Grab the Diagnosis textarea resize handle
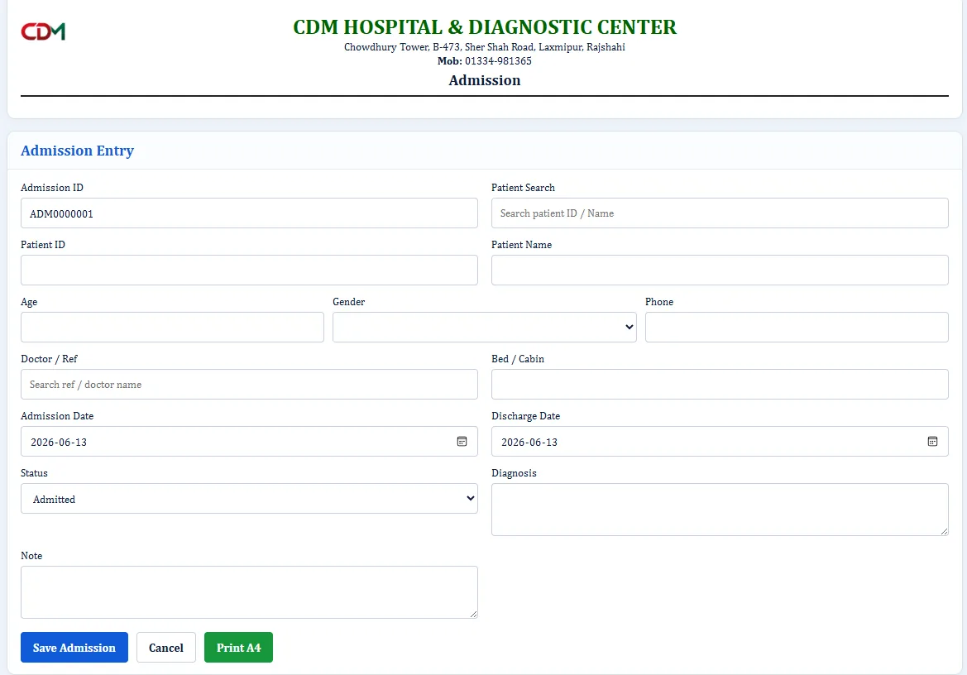The image size is (967, 675). tap(944, 531)
